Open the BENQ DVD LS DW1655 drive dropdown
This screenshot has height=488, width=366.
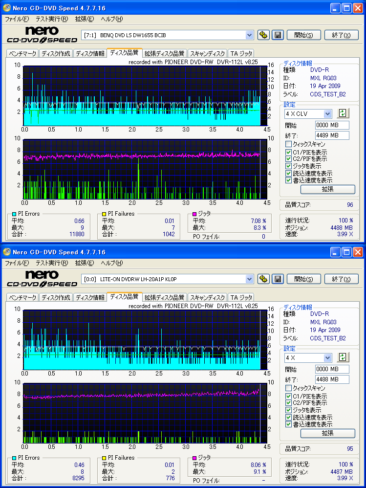click(x=249, y=35)
